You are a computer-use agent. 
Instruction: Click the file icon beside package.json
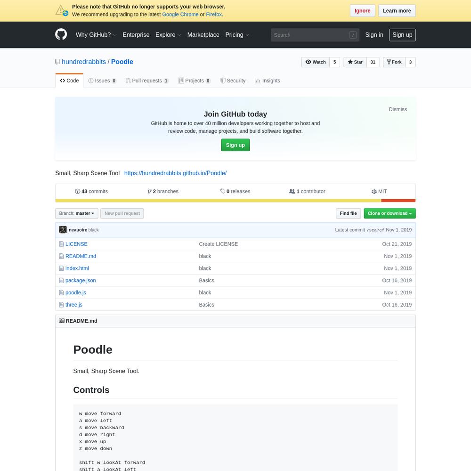click(x=61, y=281)
